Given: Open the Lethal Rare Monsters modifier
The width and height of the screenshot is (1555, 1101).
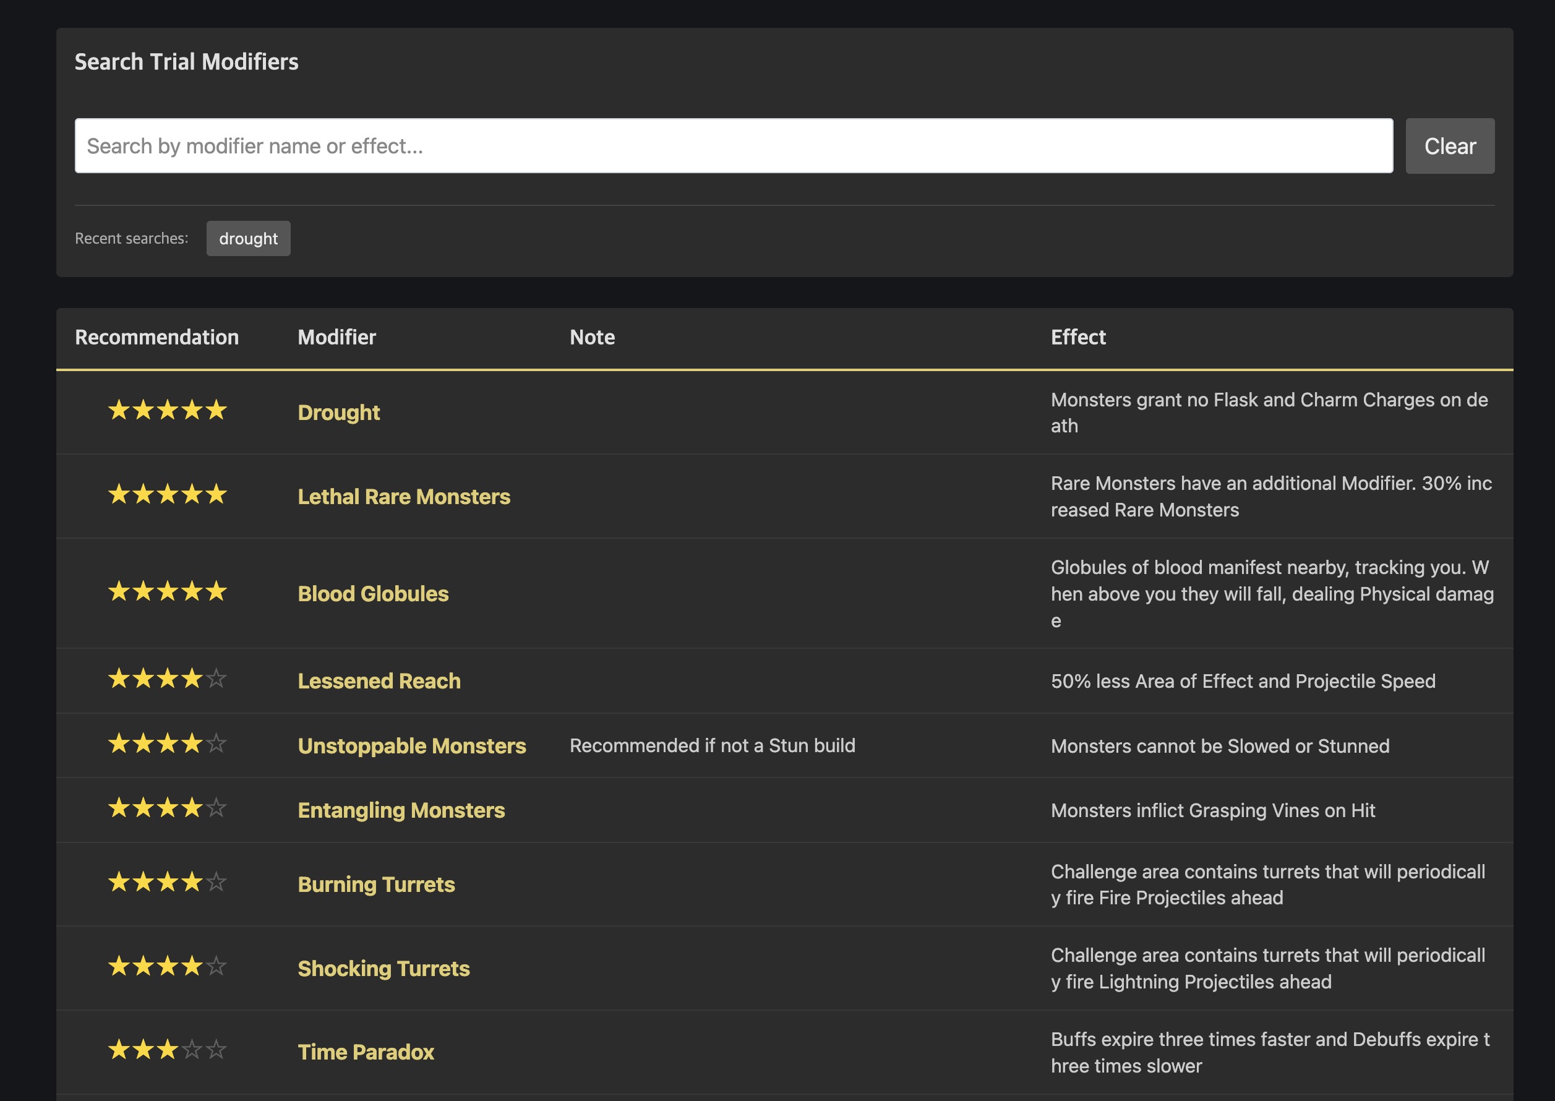Looking at the screenshot, I should (404, 496).
